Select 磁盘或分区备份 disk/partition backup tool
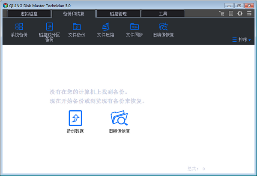The image size is (257, 176). click(49, 30)
